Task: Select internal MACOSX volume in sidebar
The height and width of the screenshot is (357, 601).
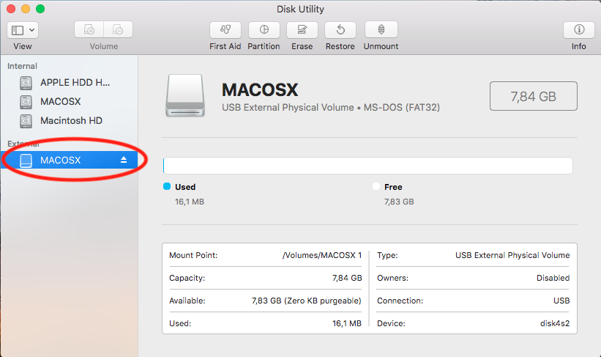Action: point(60,102)
